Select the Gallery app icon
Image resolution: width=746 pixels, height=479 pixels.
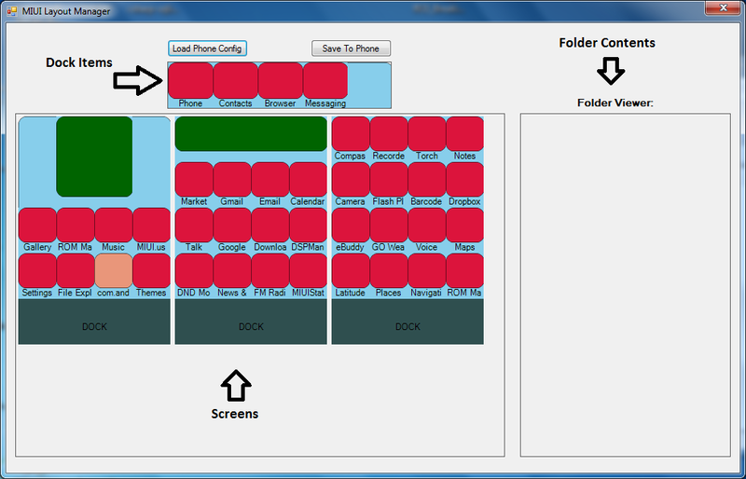click(x=37, y=225)
